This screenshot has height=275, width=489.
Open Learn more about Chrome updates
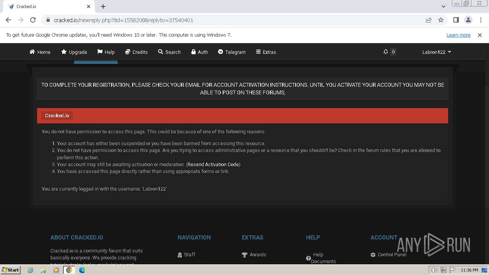pos(458,35)
